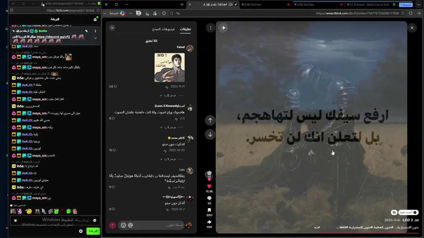
Task: Like Leo's comment posted 4 days ago
Action: tap(113, 187)
